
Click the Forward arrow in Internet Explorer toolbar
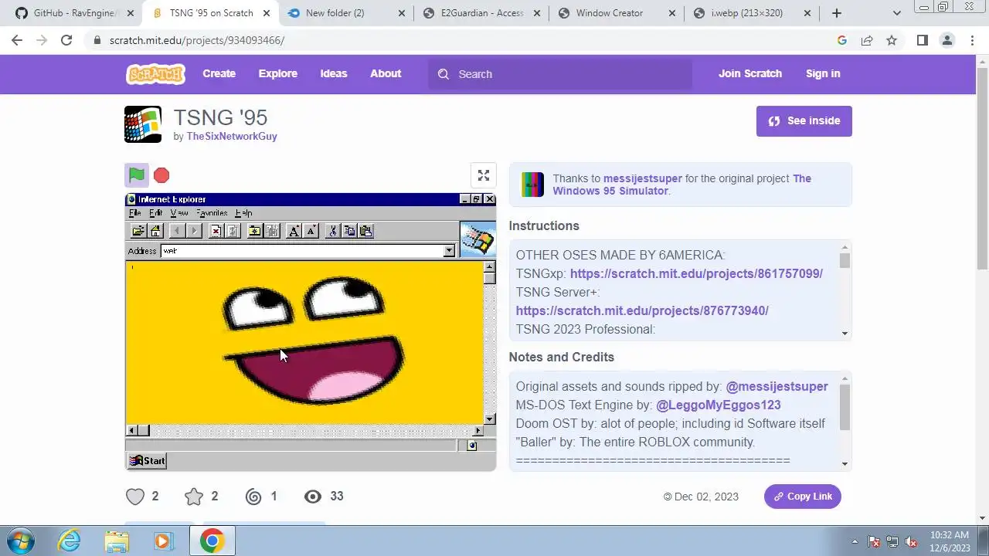pyautogui.click(x=193, y=231)
